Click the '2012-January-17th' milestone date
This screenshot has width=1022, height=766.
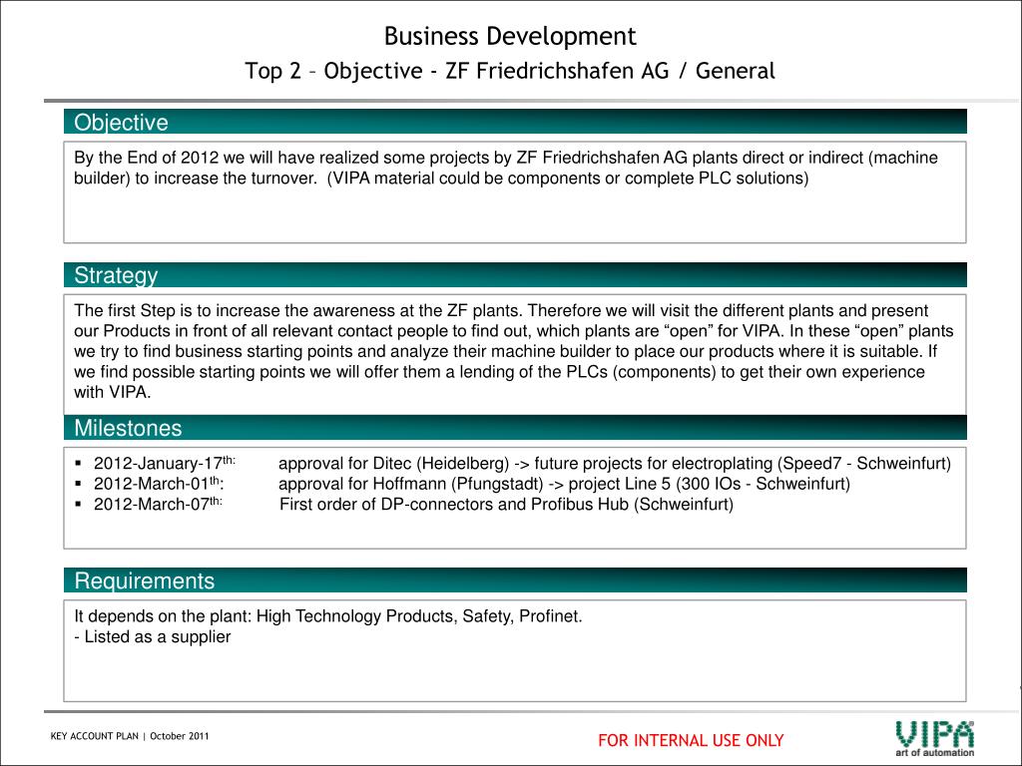pos(165,463)
